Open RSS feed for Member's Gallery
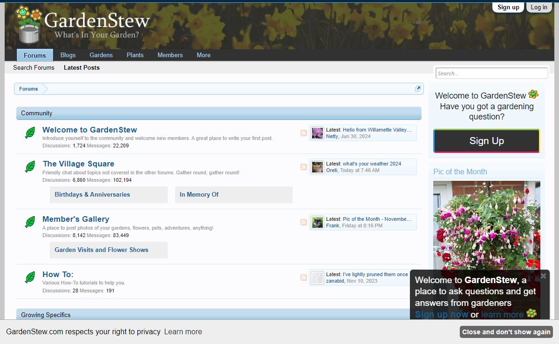The width and height of the screenshot is (559, 344). [x=304, y=222]
